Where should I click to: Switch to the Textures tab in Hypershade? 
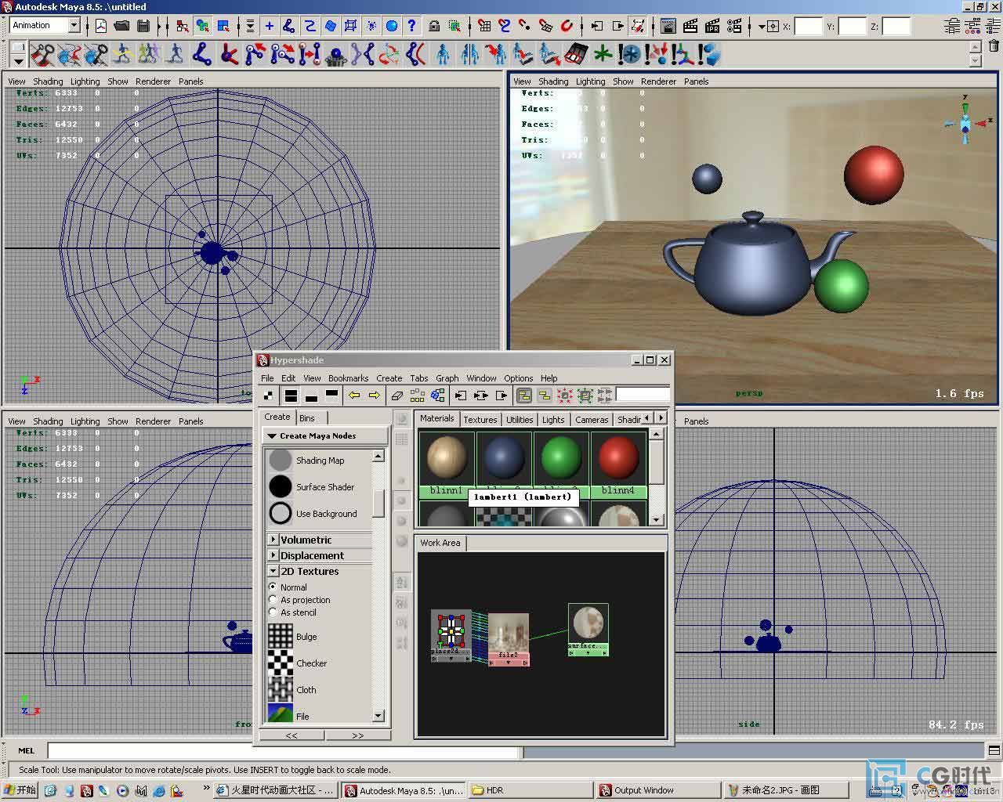tap(480, 419)
